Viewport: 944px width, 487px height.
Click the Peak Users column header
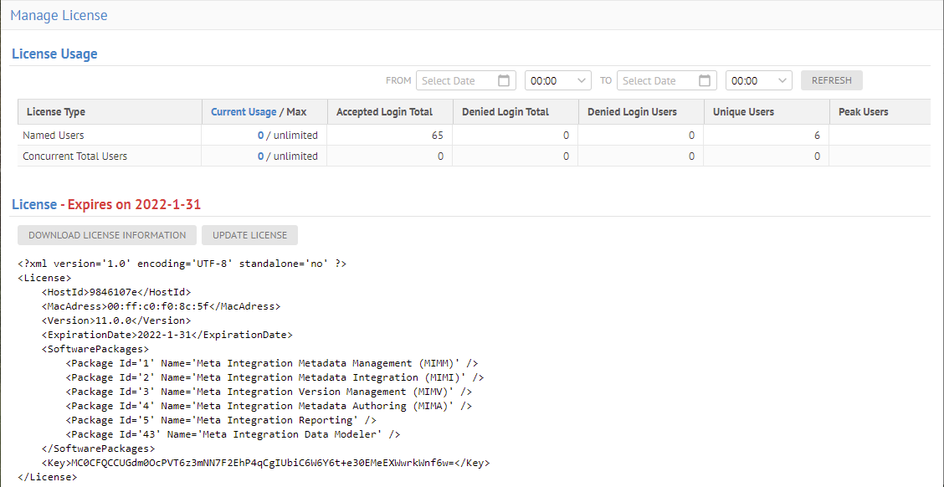(x=863, y=112)
